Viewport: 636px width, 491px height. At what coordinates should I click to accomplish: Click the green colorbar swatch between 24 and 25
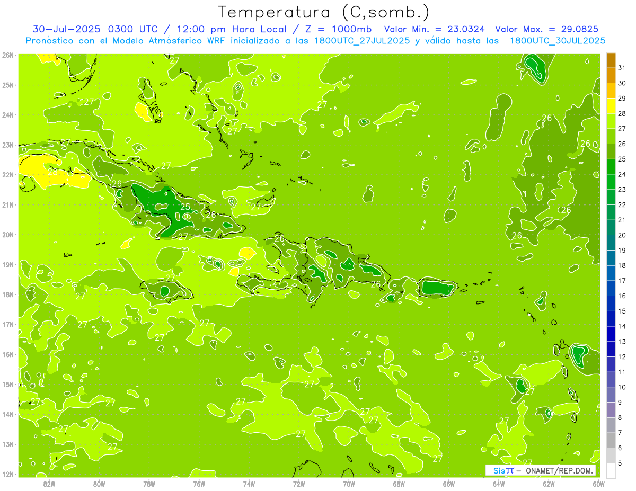coord(611,166)
